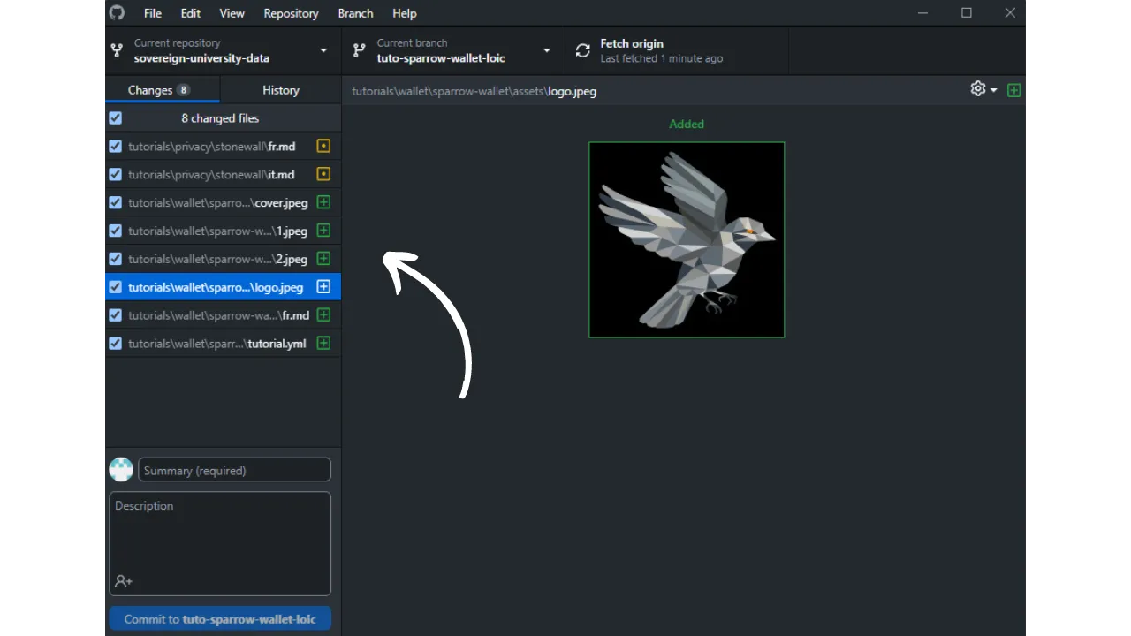1131x636 pixels.
Task: Click the modified status icon for stonewall fr.md
Action: coord(323,147)
